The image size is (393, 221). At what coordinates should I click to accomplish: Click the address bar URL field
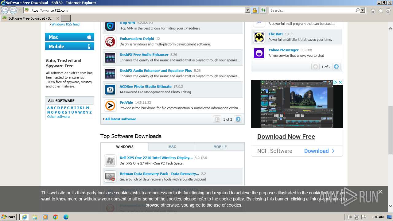[138, 10]
